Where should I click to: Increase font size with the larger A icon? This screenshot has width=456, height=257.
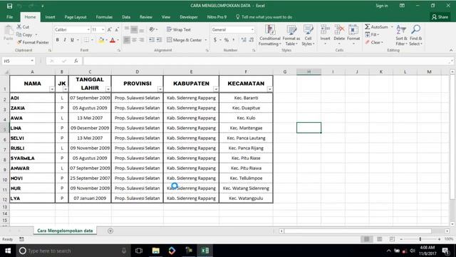109,30
